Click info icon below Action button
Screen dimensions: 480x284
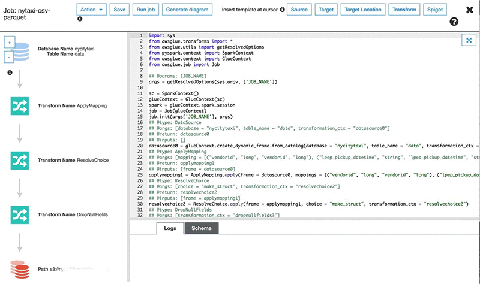click(x=80, y=19)
